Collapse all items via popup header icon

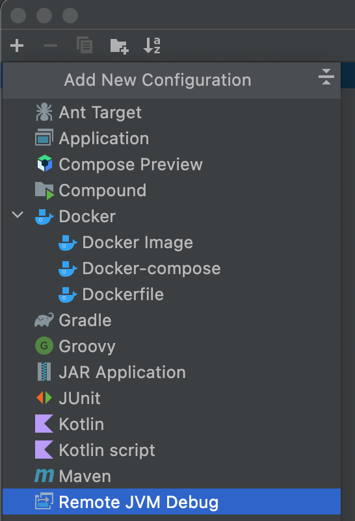point(326,77)
